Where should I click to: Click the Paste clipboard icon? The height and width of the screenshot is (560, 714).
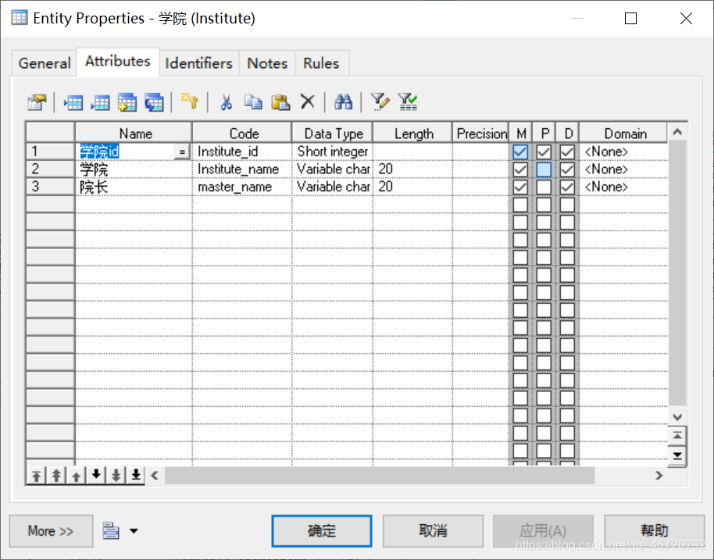280,102
